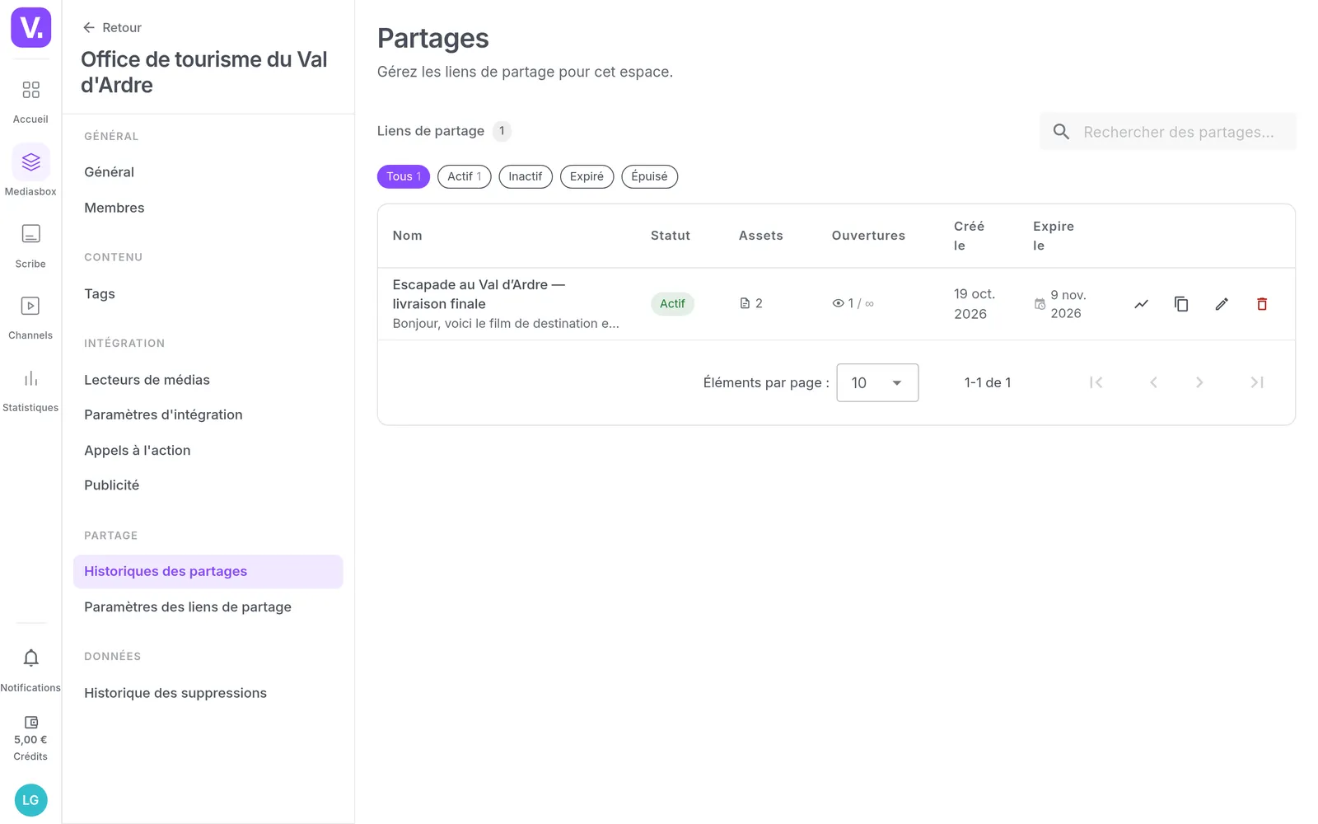Open the Scribe section

click(30, 246)
